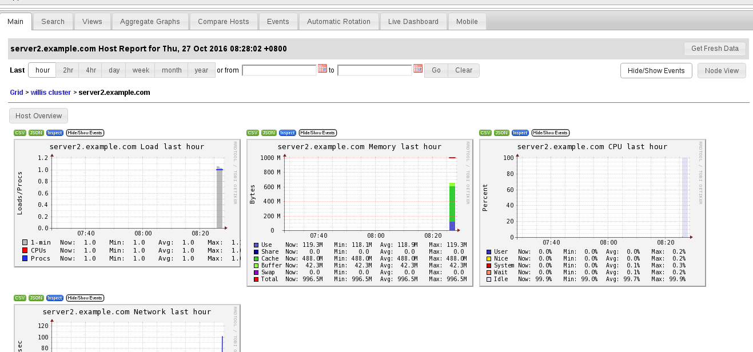The width and height of the screenshot is (753, 352).
Task: Focus the from date input field
Action: pyautogui.click(x=279, y=70)
